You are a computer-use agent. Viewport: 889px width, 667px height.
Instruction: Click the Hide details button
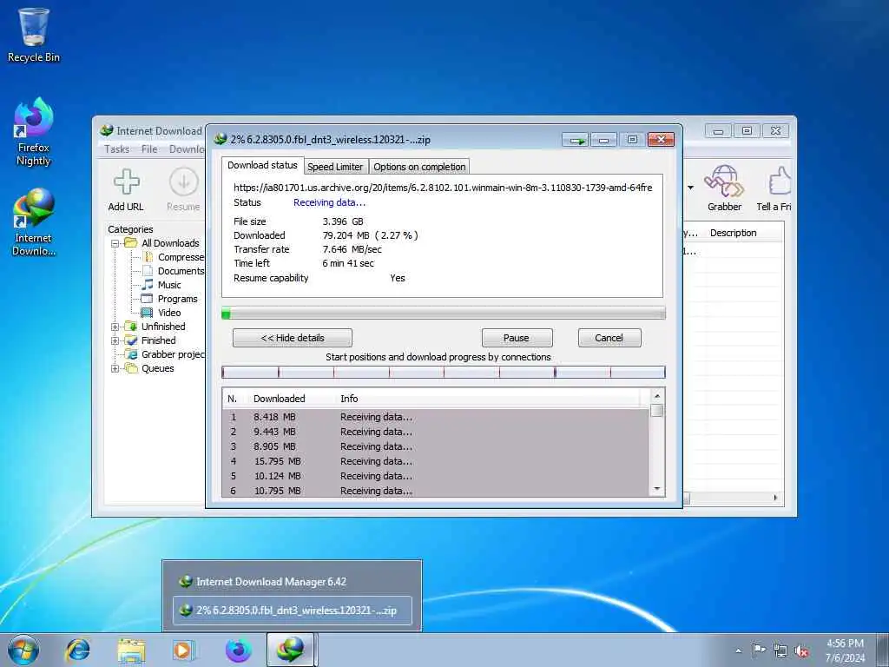[x=293, y=338]
